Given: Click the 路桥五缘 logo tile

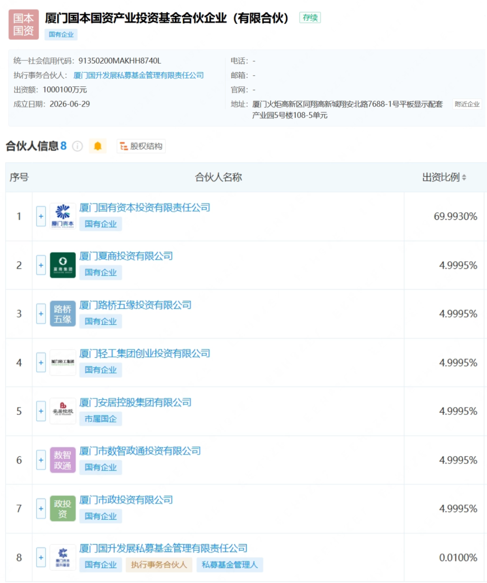Looking at the screenshot, I should pos(63,314).
